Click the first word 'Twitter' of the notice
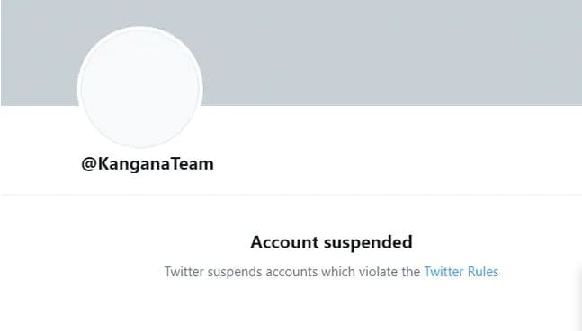Screen dimensions: 582x331 (x=184, y=272)
